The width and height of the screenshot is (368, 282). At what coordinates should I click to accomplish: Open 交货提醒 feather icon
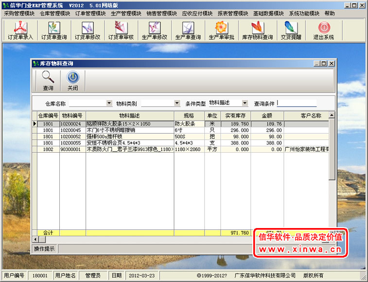tap(291, 30)
